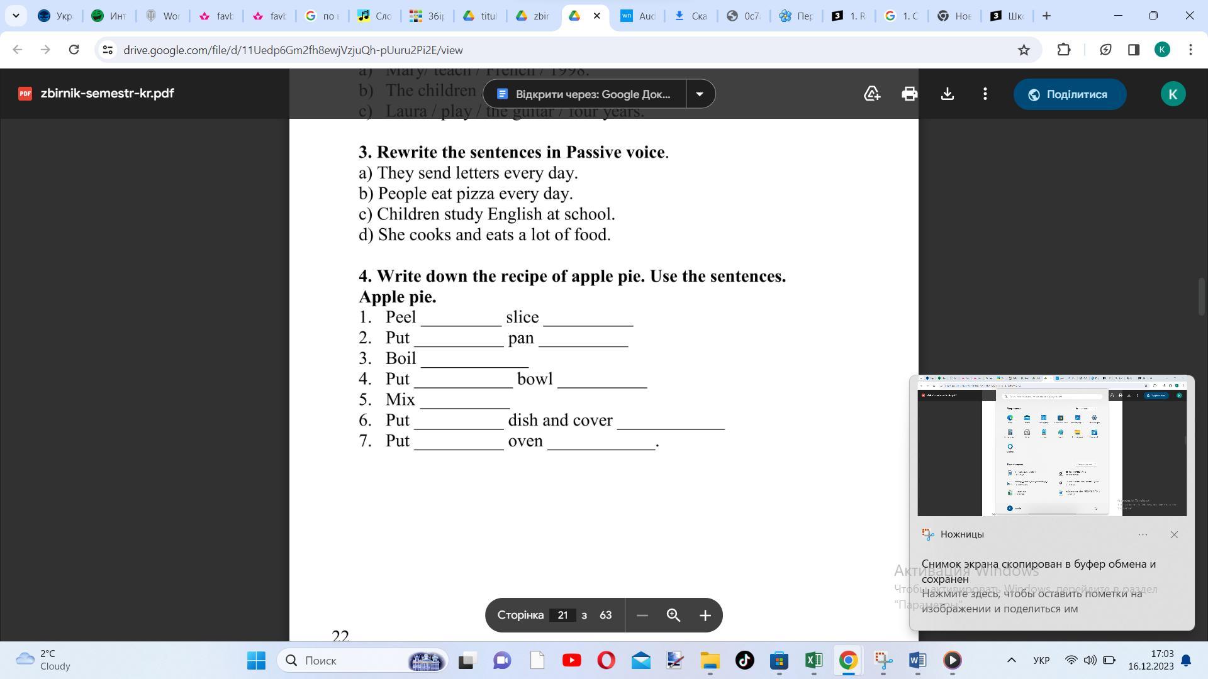1208x679 pixels.
Task: Switch to the Google 'по' search tab
Action: coord(322,16)
